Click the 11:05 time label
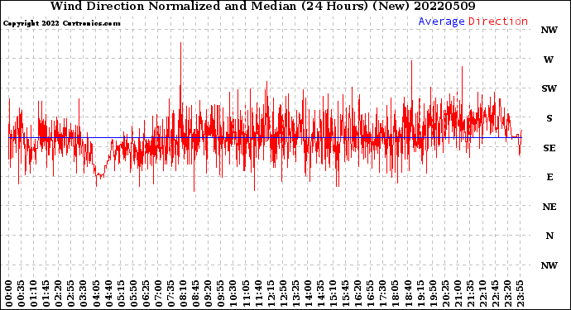 point(246,293)
